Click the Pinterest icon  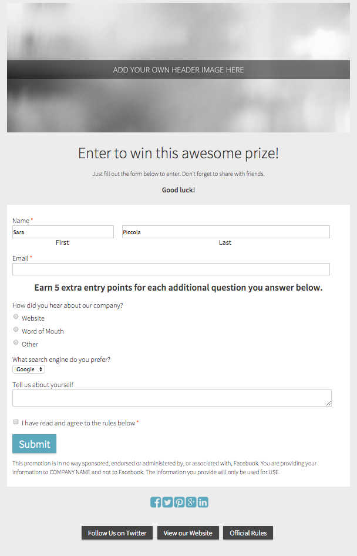pos(179,502)
